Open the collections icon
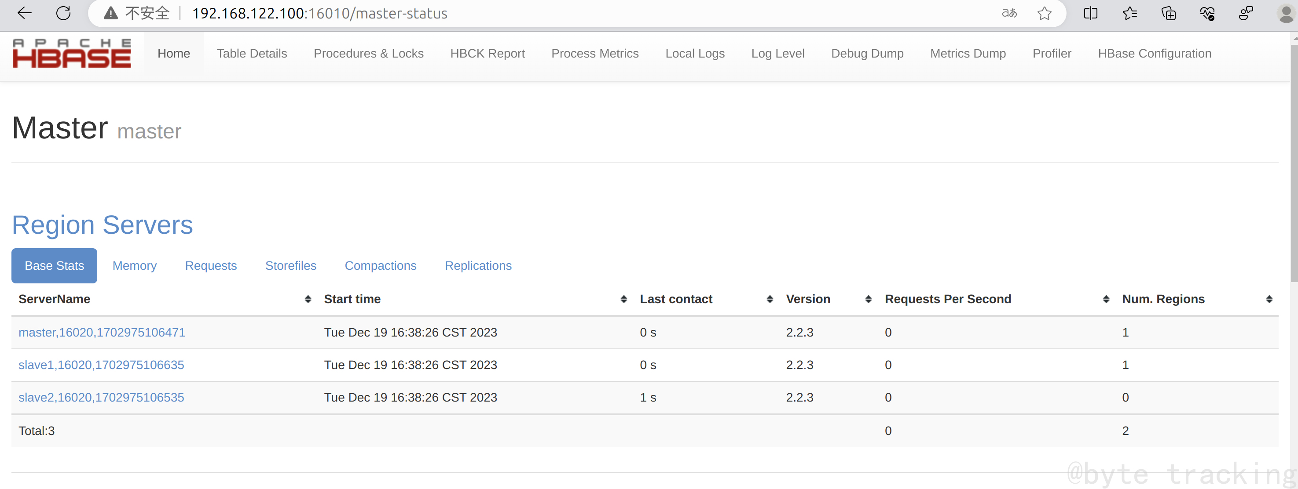The image size is (1298, 489). (1169, 13)
